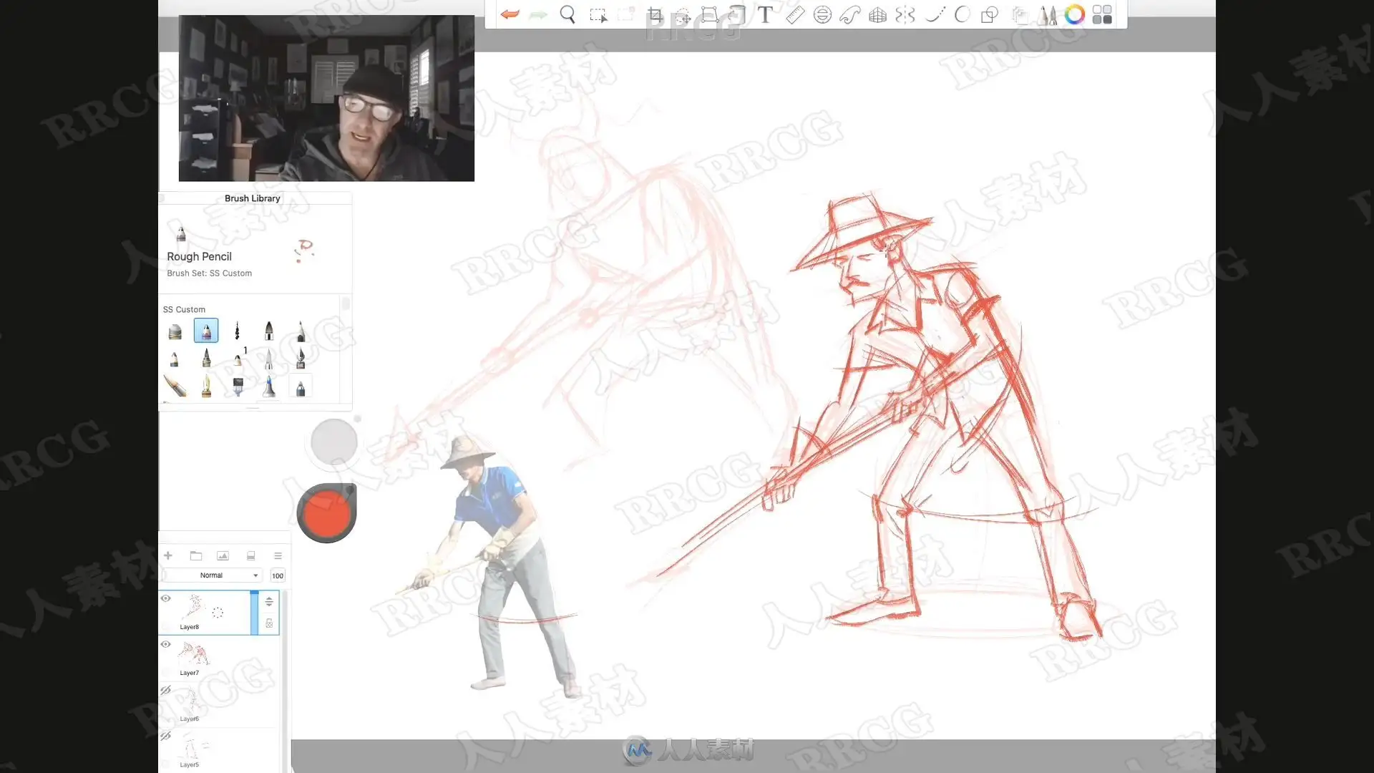Click the Undo arrow in toolbar
Viewport: 1374px width, 773px height.
[510, 14]
